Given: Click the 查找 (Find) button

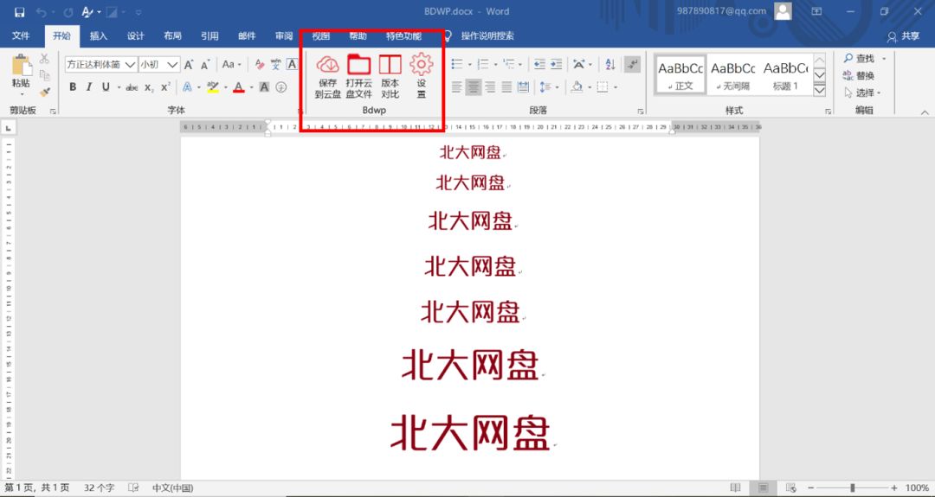Looking at the screenshot, I should [860, 58].
